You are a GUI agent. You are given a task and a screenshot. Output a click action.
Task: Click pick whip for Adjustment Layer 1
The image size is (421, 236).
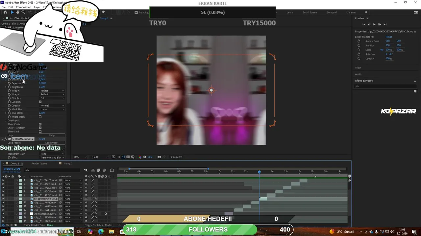[x=60, y=214]
